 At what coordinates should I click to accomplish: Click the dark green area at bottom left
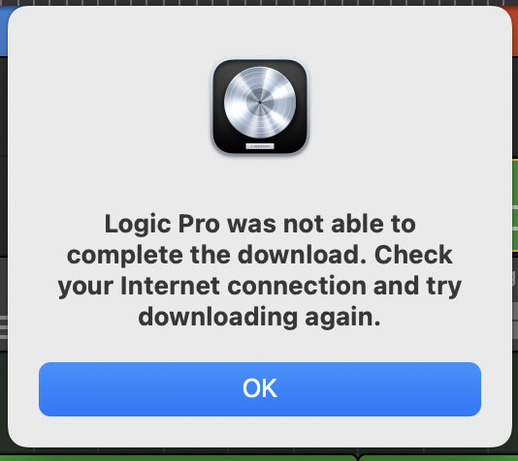(x=3, y=401)
